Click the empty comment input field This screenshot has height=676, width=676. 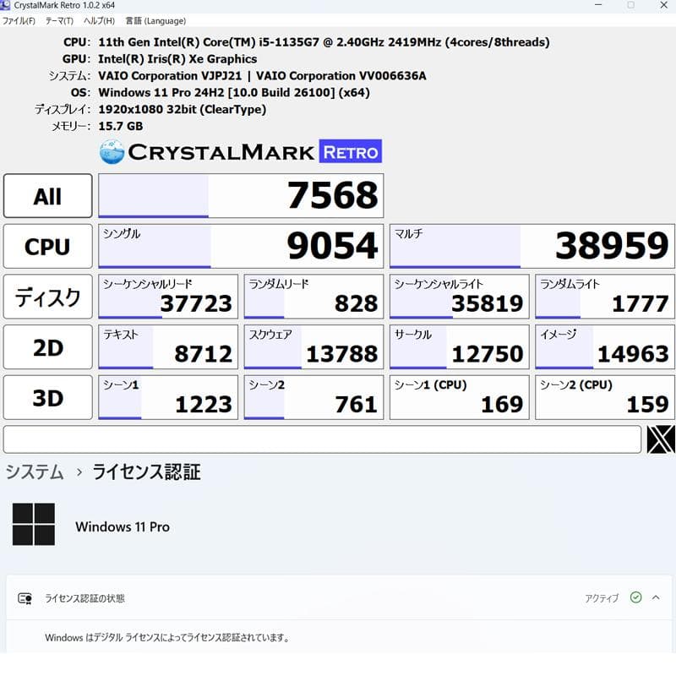coord(322,439)
